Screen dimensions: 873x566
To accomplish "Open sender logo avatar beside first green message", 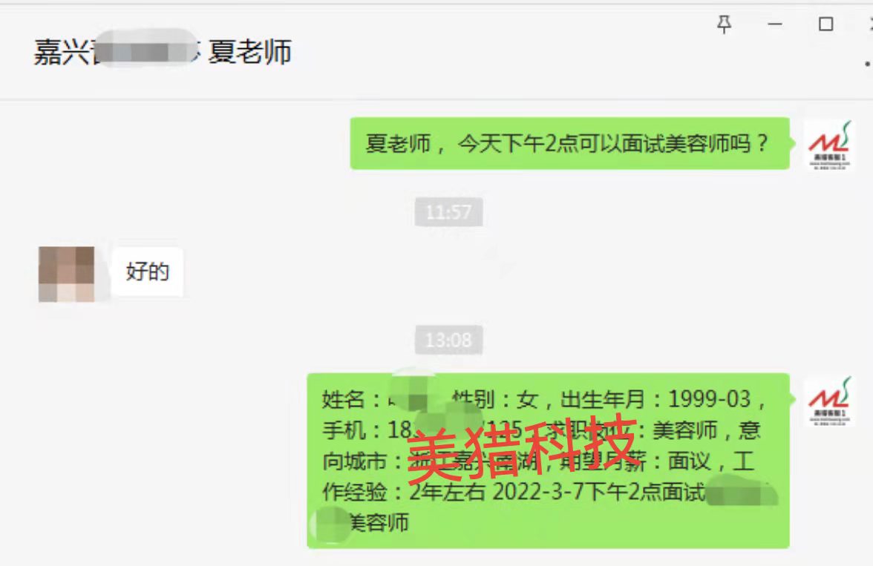I will point(829,145).
